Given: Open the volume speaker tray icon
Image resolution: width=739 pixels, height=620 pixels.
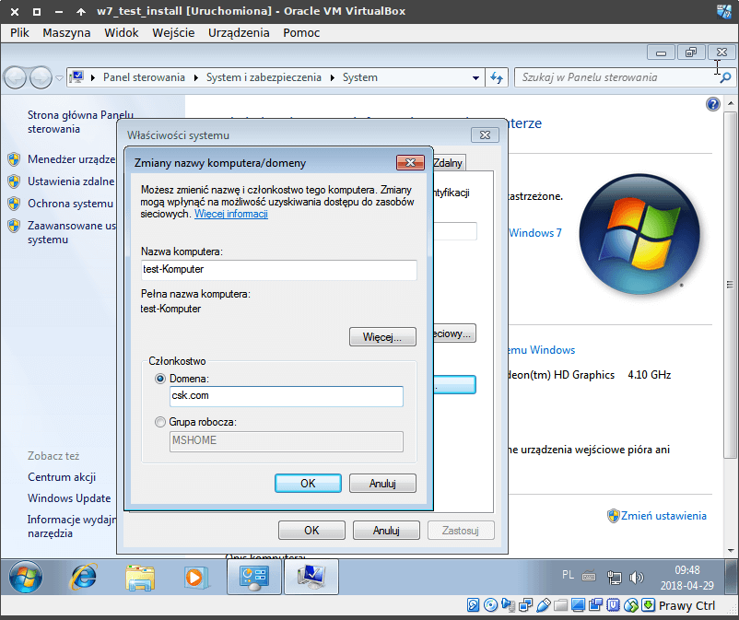Looking at the screenshot, I should (x=636, y=577).
